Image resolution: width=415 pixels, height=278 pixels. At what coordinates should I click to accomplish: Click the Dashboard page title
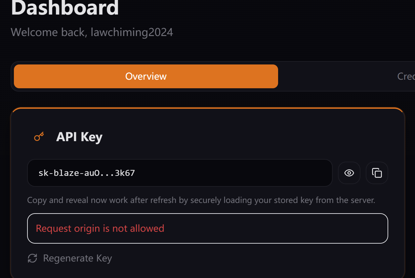click(x=65, y=8)
